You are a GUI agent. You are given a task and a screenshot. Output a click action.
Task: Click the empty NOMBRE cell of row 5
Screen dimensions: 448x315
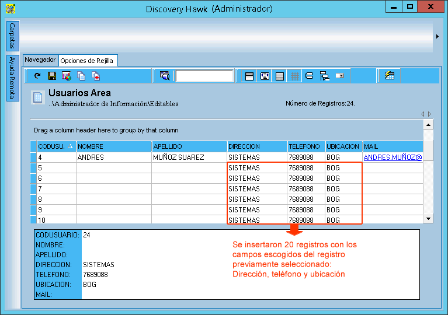tap(114, 168)
